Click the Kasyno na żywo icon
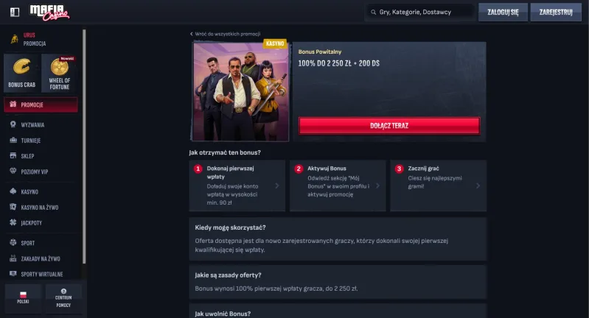 pyautogui.click(x=13, y=207)
